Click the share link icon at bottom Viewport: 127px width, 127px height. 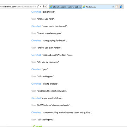pos(34,126)
